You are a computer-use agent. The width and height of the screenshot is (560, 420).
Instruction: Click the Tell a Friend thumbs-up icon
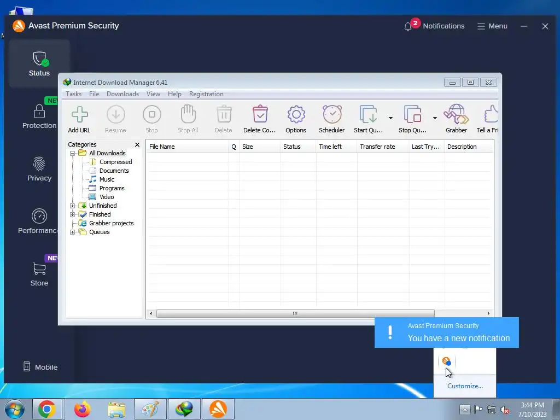click(x=491, y=114)
